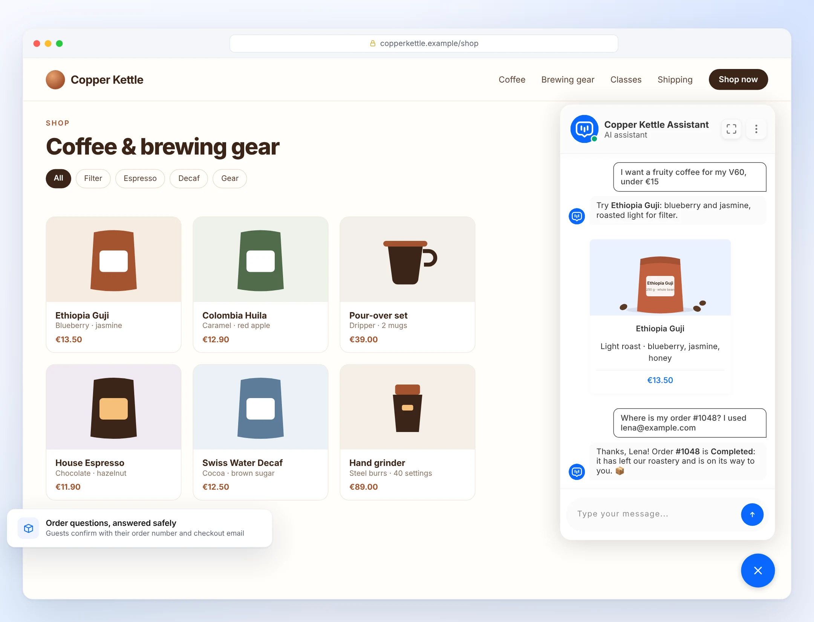Select the Gear category chip
Screen dimensions: 814x622
pos(230,178)
